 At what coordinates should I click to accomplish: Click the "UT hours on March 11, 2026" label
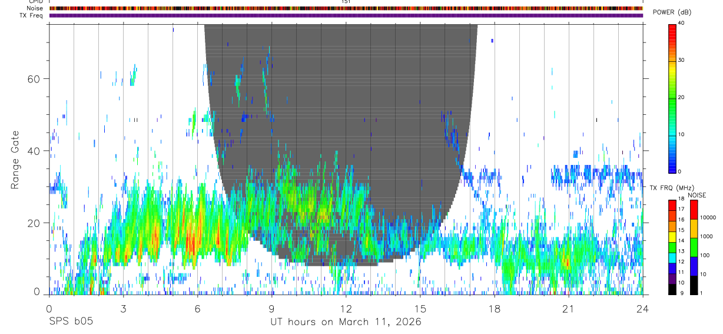pyautogui.click(x=346, y=322)
